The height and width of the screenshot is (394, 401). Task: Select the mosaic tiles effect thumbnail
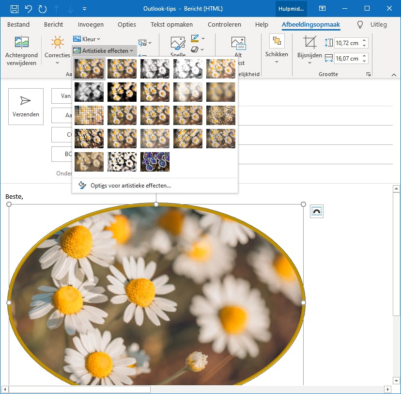coord(89,115)
